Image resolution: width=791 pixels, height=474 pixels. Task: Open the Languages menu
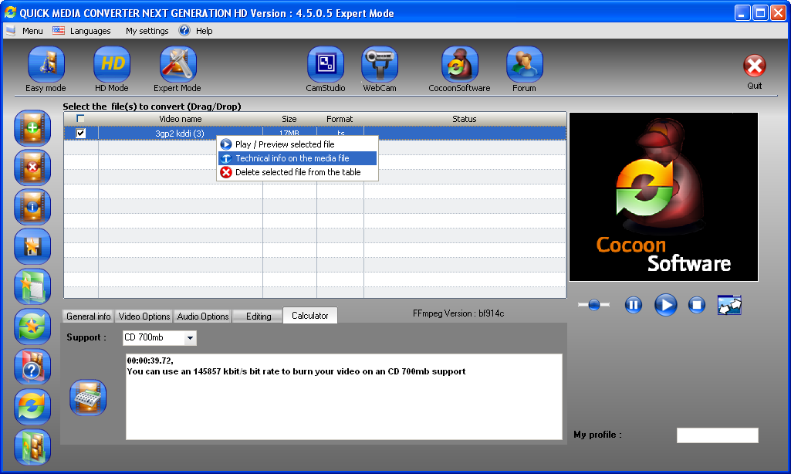(x=90, y=31)
